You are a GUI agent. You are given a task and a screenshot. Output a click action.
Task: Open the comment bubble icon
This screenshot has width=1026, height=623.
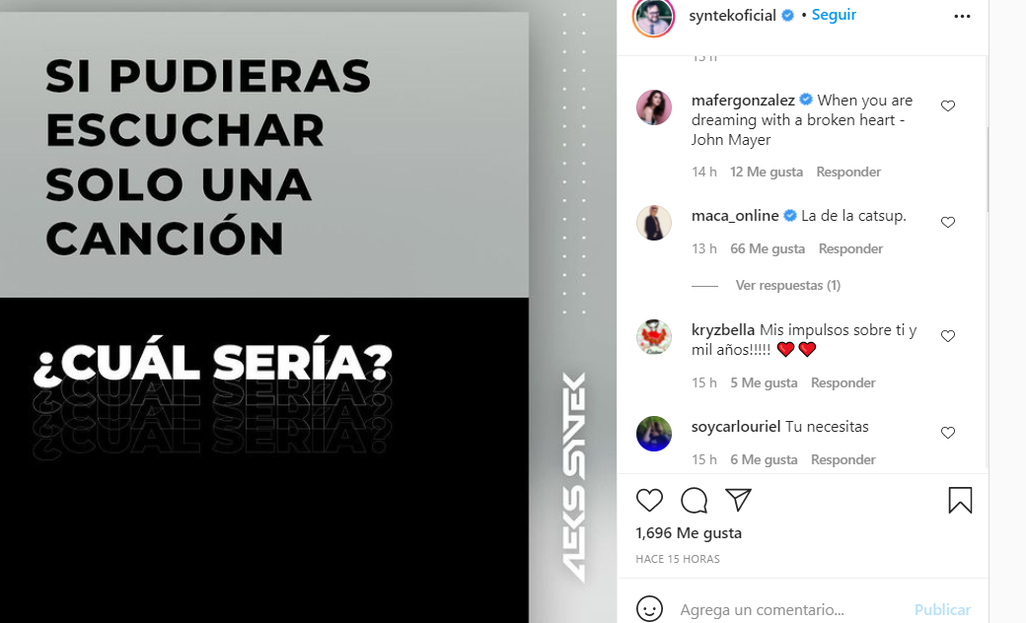tap(694, 501)
